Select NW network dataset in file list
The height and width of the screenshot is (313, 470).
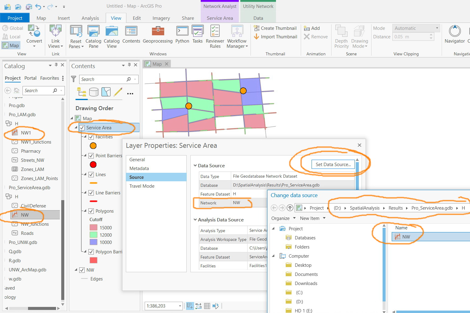(431, 237)
